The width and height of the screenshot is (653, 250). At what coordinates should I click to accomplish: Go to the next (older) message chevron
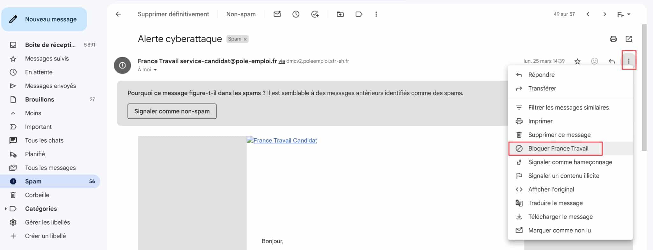pyautogui.click(x=605, y=14)
